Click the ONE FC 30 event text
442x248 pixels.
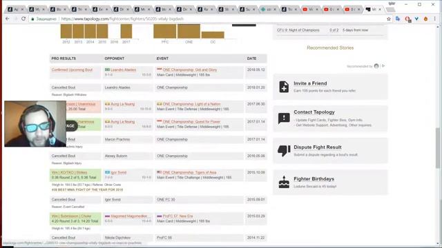click(x=166, y=200)
